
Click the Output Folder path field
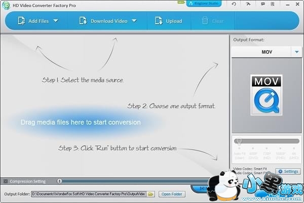[x=89, y=194]
